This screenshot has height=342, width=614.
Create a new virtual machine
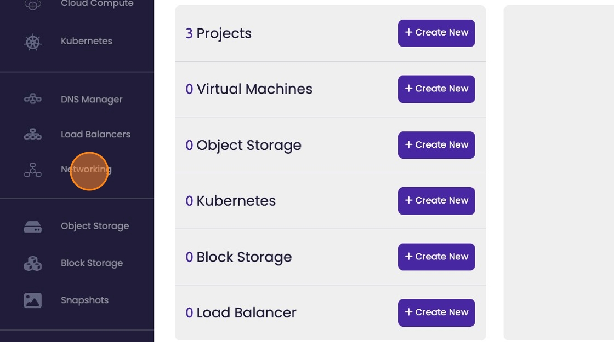click(x=436, y=89)
